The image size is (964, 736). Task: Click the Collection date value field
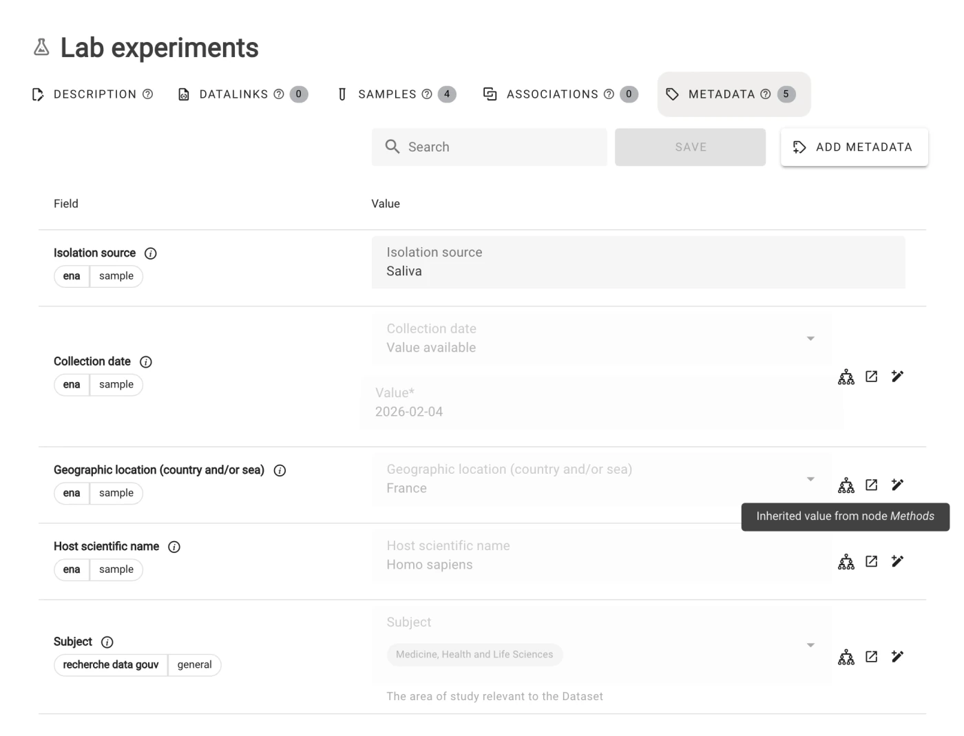tap(602, 403)
